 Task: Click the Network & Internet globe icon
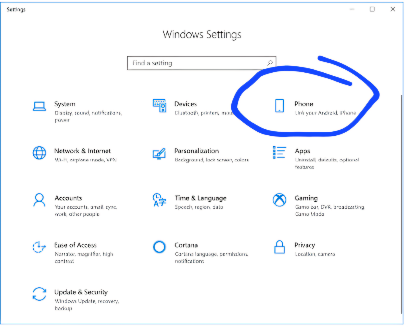39,153
